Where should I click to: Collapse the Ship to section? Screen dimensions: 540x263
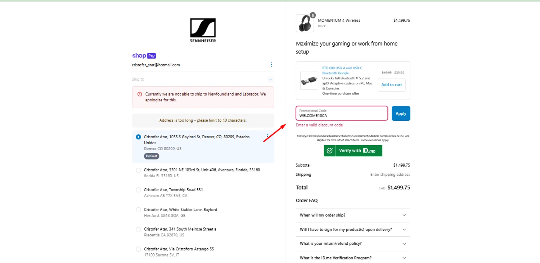click(271, 79)
